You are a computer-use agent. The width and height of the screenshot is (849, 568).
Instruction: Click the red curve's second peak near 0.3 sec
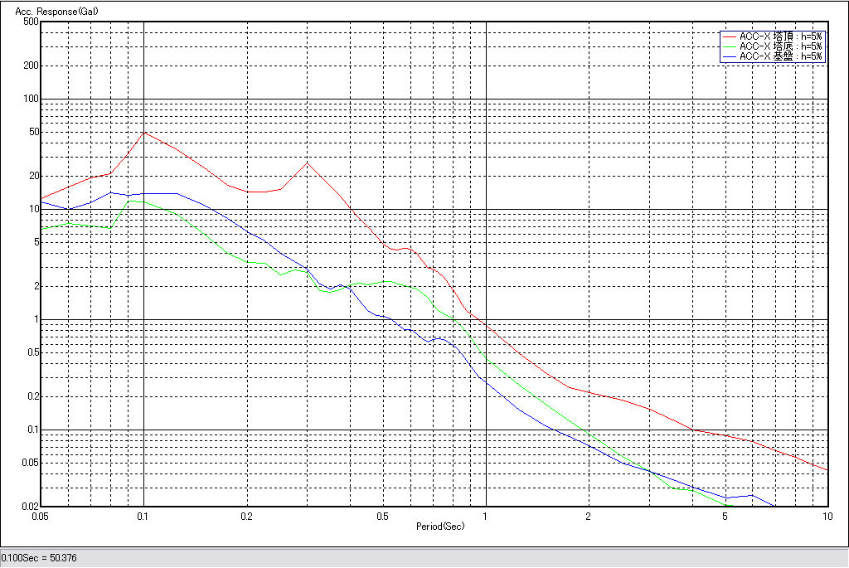[x=307, y=163]
